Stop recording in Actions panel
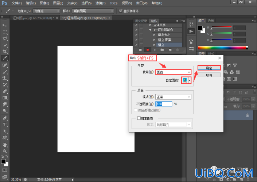Screen dimensions: 257x182 click(x=140, y=50)
